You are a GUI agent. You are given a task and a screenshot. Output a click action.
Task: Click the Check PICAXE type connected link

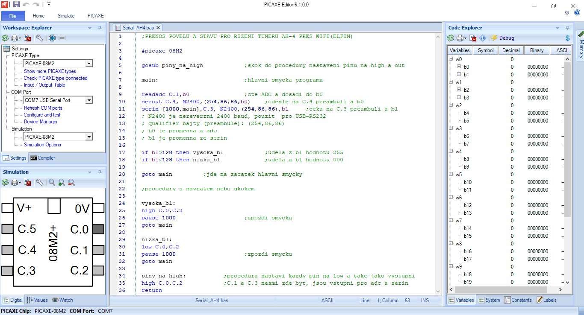pos(56,78)
